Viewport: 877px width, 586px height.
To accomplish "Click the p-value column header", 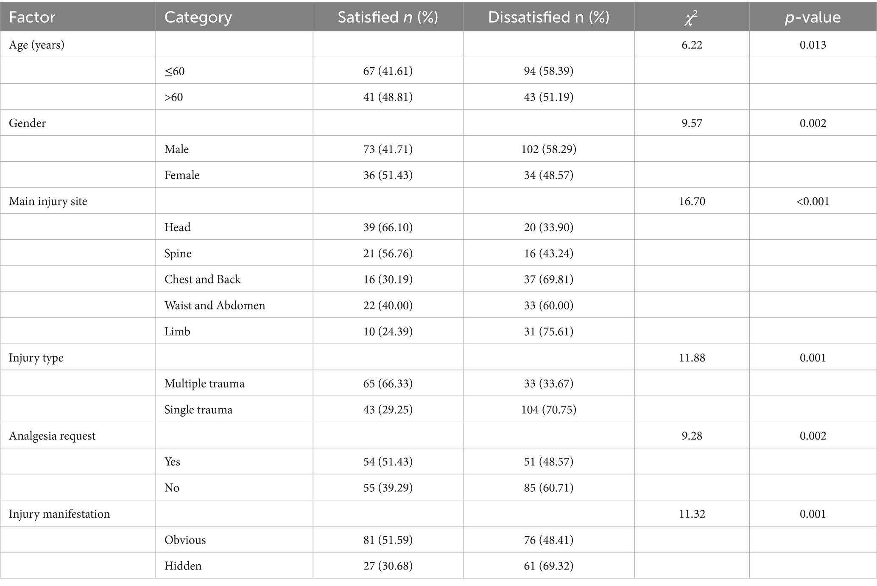I will (813, 17).
